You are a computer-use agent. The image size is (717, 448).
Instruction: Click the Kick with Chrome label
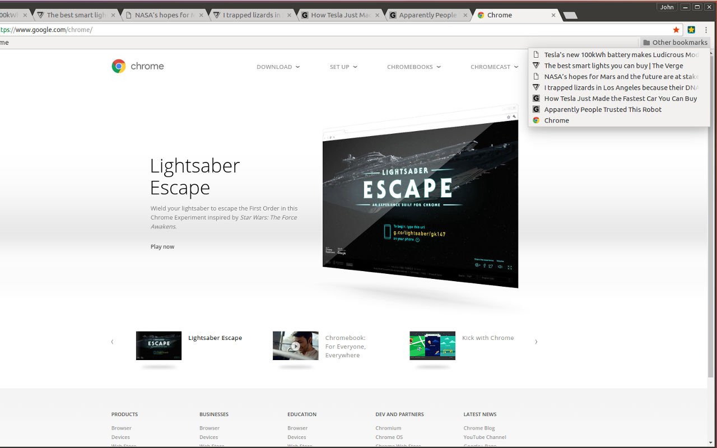[488, 338]
